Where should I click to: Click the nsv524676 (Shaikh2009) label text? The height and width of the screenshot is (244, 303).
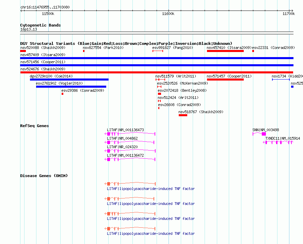click(x=43, y=69)
